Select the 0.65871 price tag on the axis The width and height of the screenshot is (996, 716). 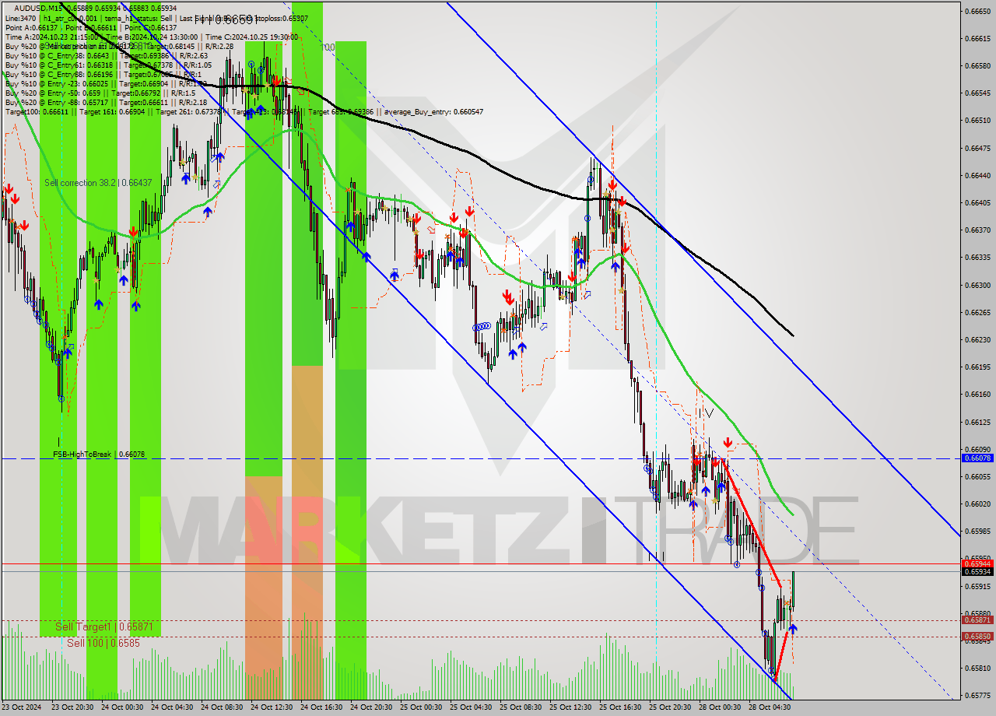979,620
